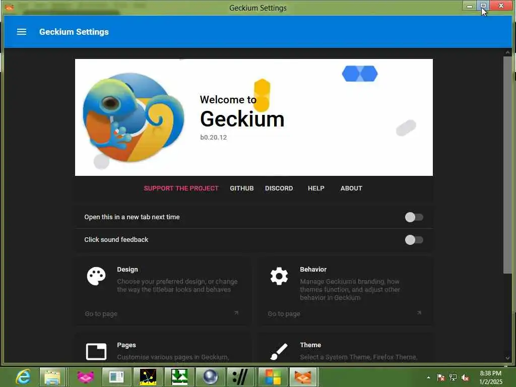The width and height of the screenshot is (516, 387).
Task: Click the Theme brush icon
Action: 279,351
